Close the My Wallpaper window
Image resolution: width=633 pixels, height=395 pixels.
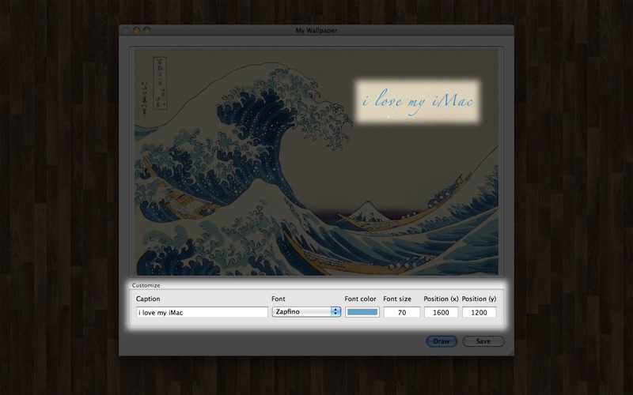[x=126, y=30]
